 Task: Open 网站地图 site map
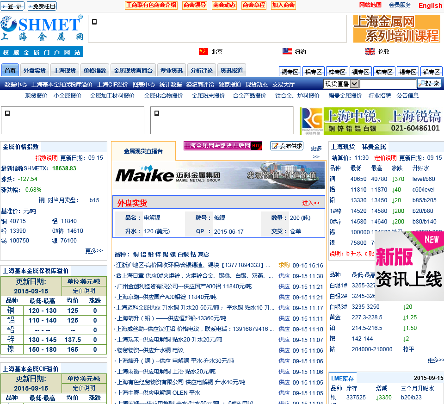(370, 5)
